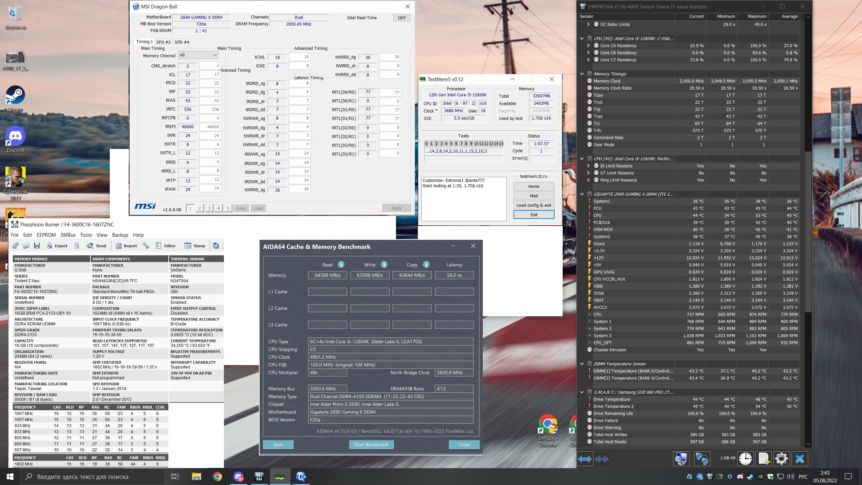Click Thaiphoon Burner save floppy icon

(x=37, y=246)
